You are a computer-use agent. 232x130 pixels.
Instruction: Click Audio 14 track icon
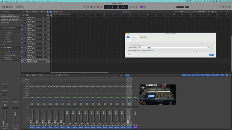coord(25,47)
